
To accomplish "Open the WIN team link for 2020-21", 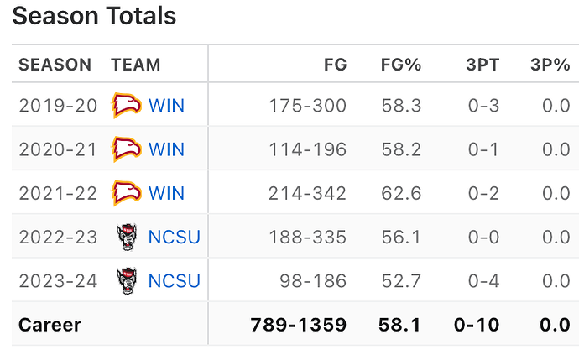I will (166, 149).
